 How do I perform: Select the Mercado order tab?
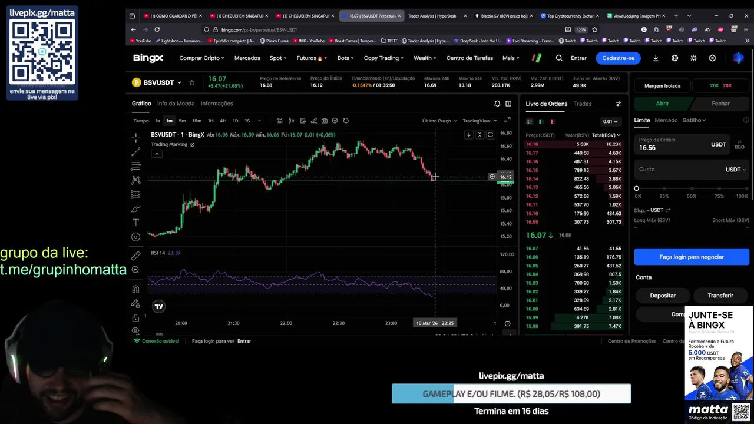click(x=666, y=120)
